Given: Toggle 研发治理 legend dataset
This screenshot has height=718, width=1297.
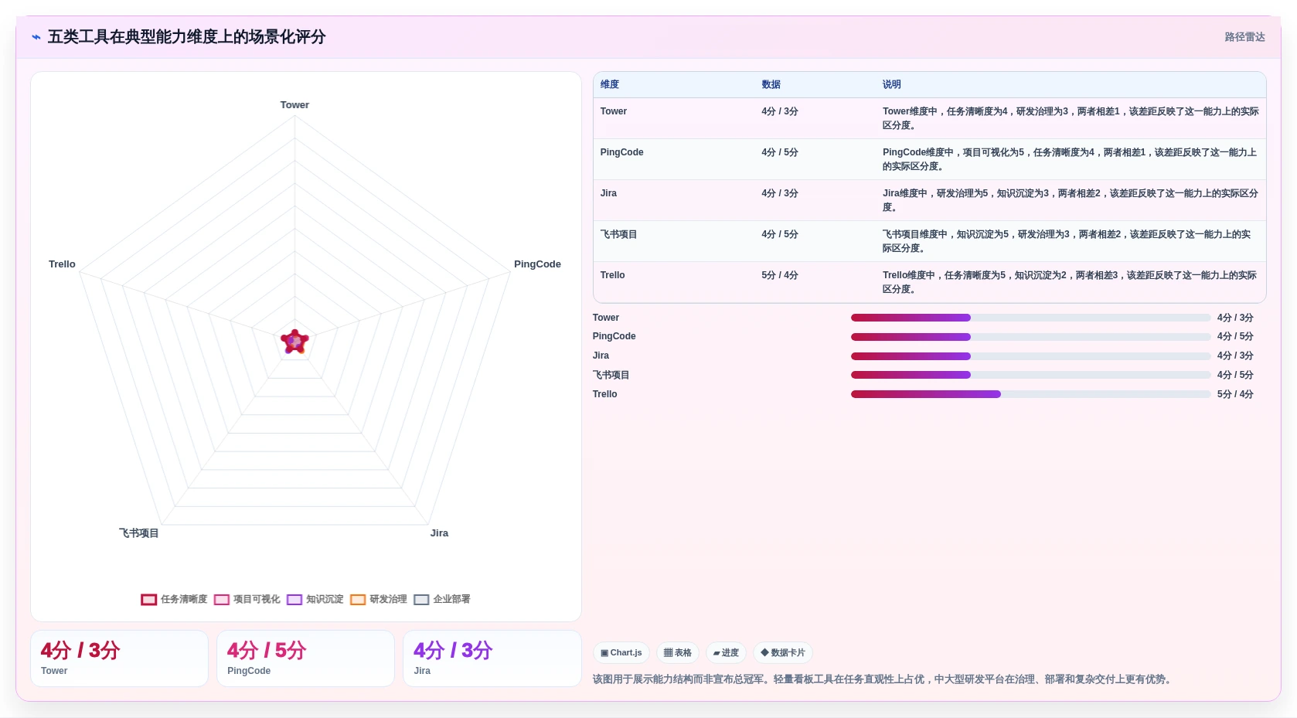Looking at the screenshot, I should pos(379,599).
